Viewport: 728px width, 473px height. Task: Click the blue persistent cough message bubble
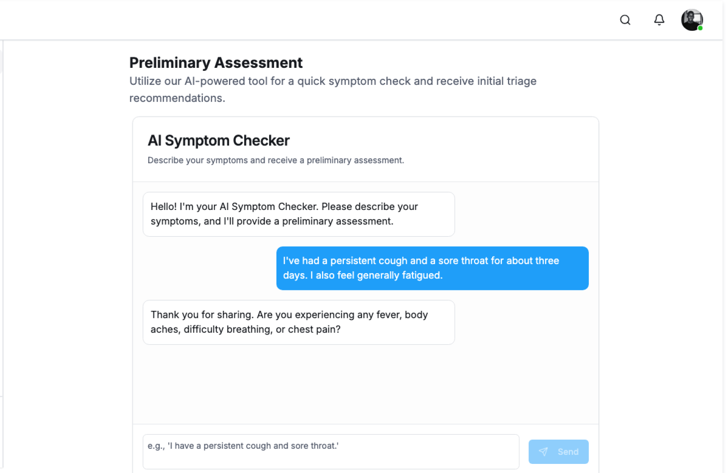pyautogui.click(x=432, y=268)
